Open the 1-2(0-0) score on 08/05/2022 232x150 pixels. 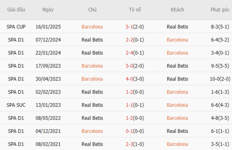tap(135, 118)
